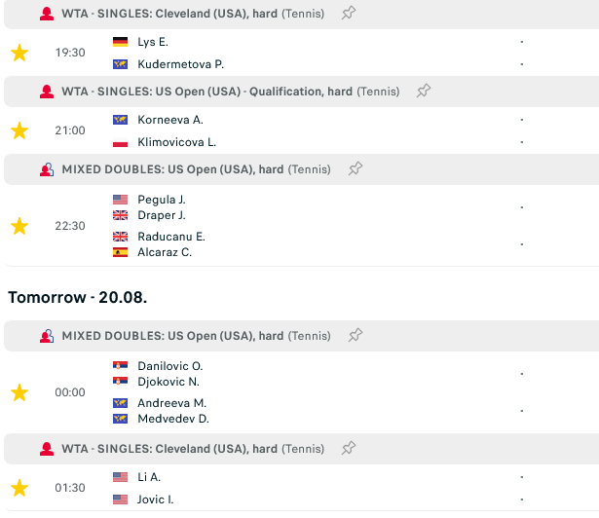Click singles player icon beside US Open Qualification
The height and width of the screenshot is (518, 599).
46,92
